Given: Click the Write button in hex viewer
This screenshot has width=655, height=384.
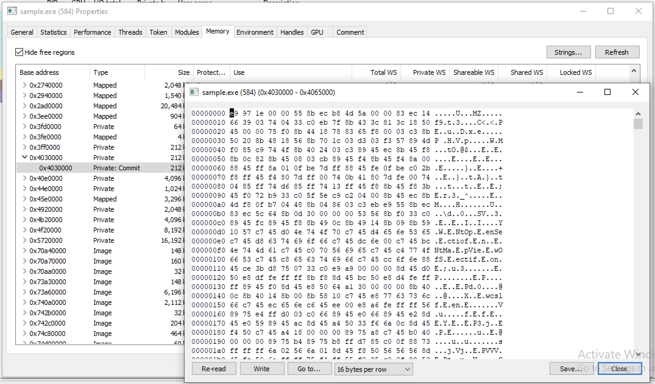Looking at the screenshot, I should tap(262, 369).
